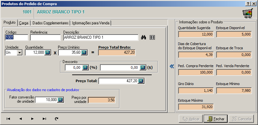
Task: Focus the Referência input field
Action: click(46, 37)
